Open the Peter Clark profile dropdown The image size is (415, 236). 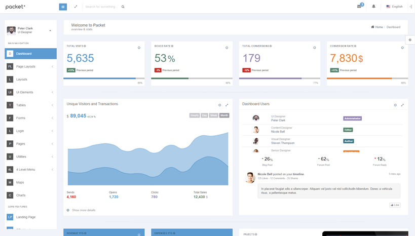click(x=50, y=31)
